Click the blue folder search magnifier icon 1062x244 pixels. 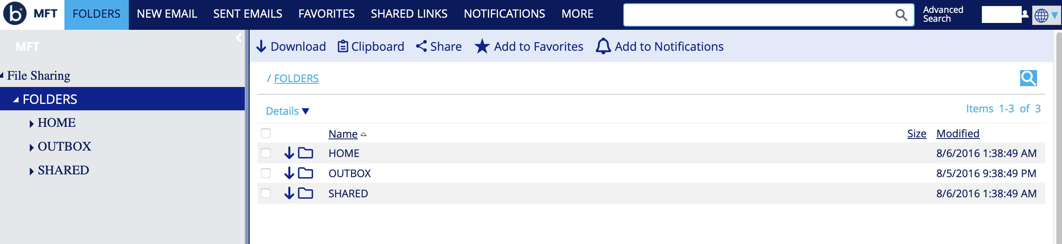point(1028,78)
